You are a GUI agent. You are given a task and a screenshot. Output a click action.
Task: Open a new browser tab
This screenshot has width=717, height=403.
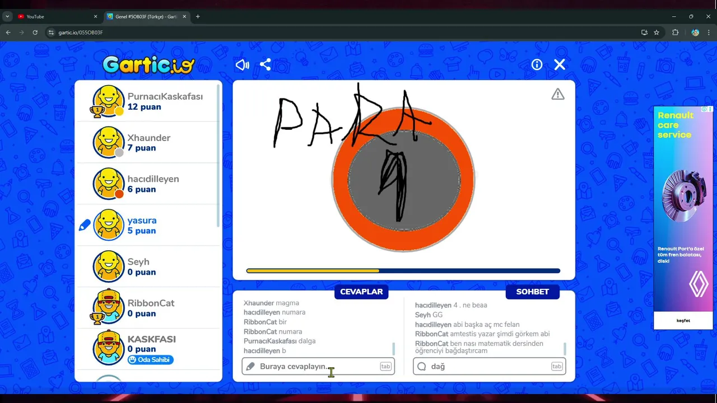click(x=198, y=17)
